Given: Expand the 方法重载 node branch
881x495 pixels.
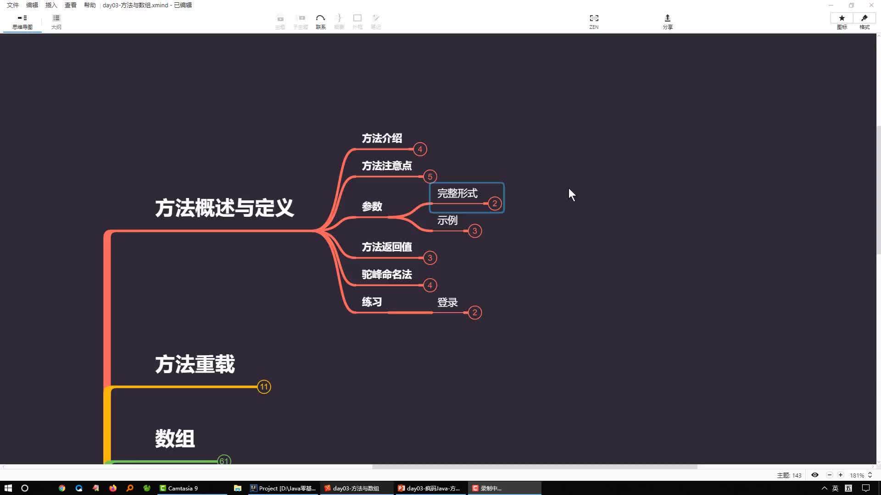Looking at the screenshot, I should point(264,387).
